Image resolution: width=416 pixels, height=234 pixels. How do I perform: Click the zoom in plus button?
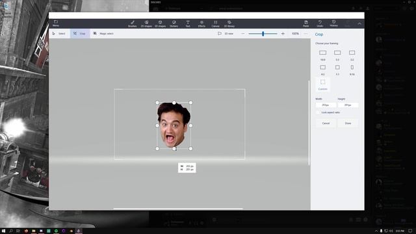pyautogui.click(x=283, y=34)
